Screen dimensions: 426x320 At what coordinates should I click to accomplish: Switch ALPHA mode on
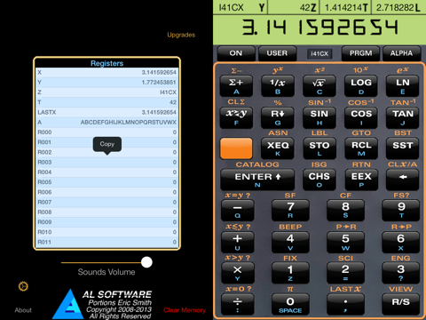click(x=401, y=53)
